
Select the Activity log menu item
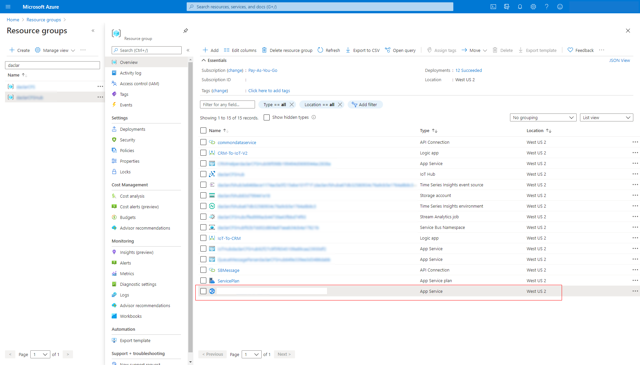(x=131, y=73)
